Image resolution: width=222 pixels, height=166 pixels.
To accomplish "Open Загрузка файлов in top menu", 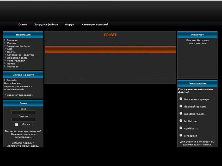I will pyautogui.click(x=46, y=25).
